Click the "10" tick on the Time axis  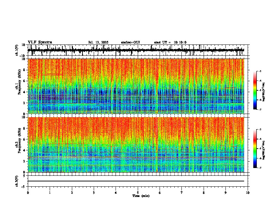(248, 193)
